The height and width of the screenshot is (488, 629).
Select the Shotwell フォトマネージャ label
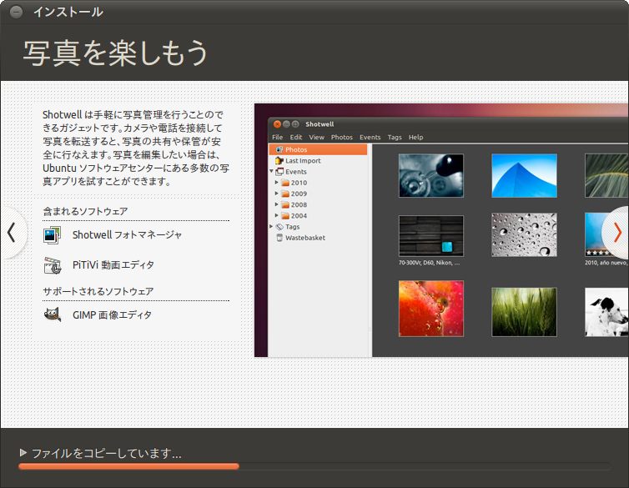127,234
